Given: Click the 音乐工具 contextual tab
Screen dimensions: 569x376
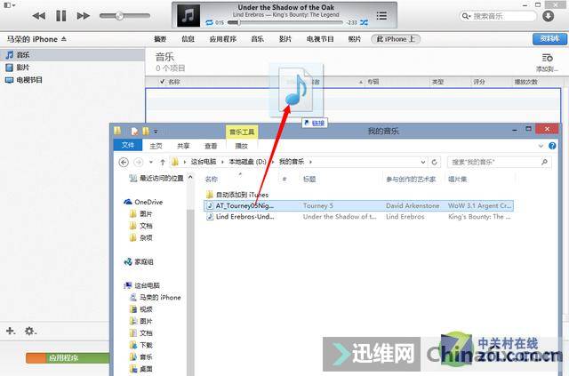Looking at the screenshot, I should pos(242,132).
